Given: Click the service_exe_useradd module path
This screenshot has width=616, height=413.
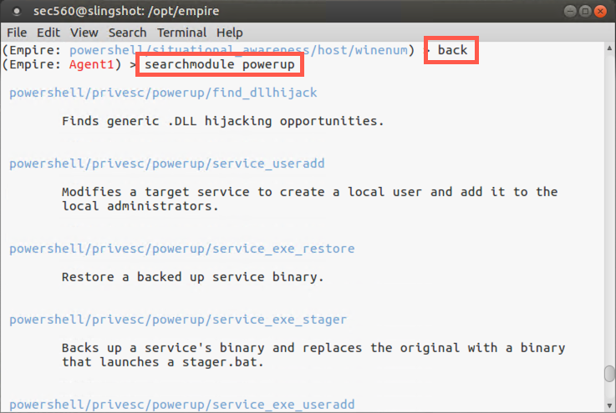Looking at the screenshot, I should pyautogui.click(x=182, y=405).
